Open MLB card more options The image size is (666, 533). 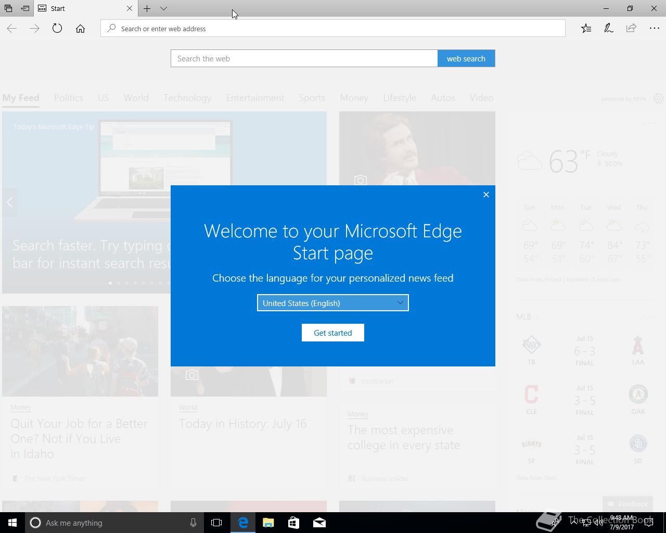(x=649, y=317)
